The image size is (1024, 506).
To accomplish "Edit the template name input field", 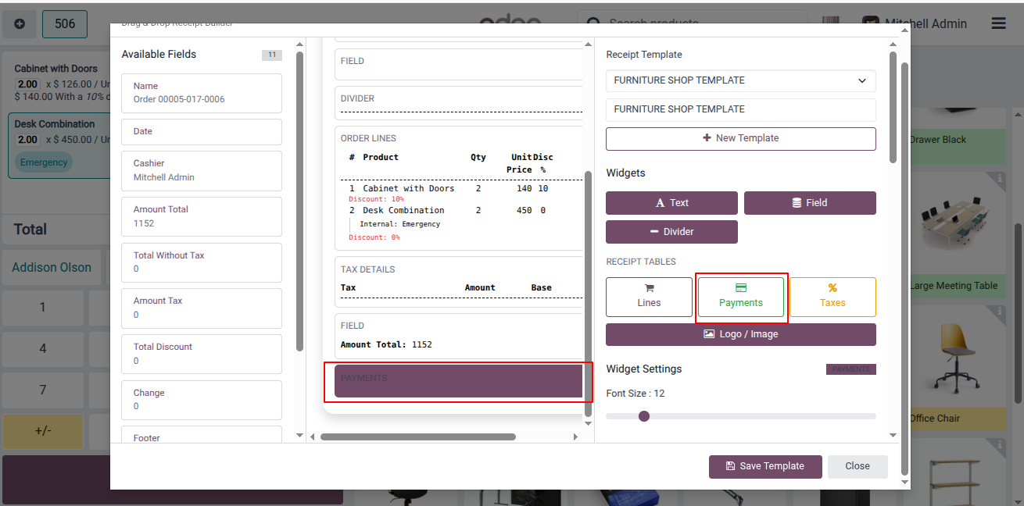I will pos(741,109).
